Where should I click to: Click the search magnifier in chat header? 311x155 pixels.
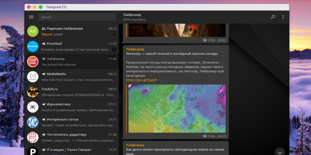(273, 17)
